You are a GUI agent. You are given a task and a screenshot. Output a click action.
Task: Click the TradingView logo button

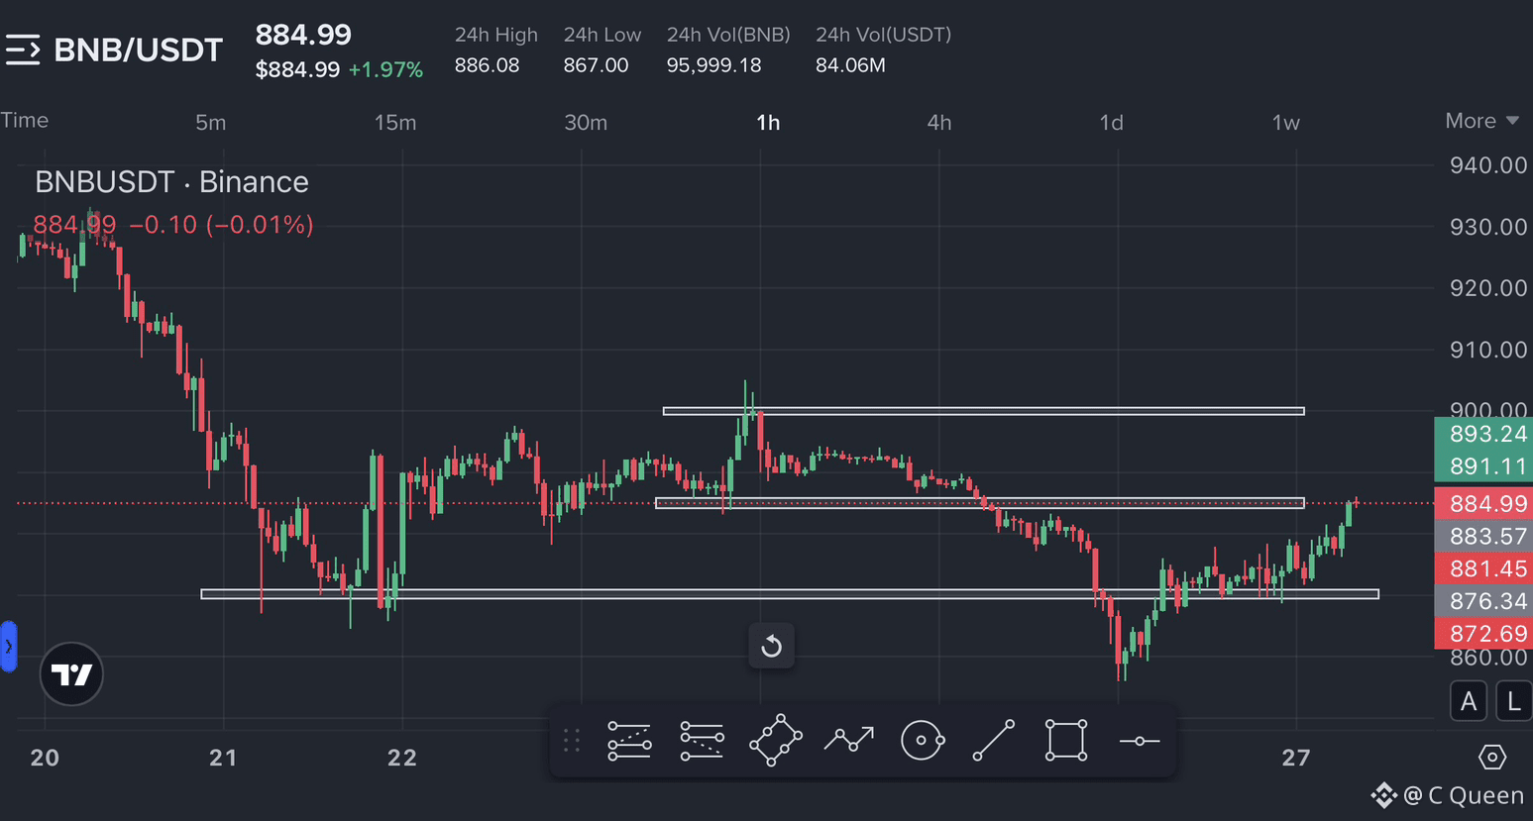click(70, 673)
